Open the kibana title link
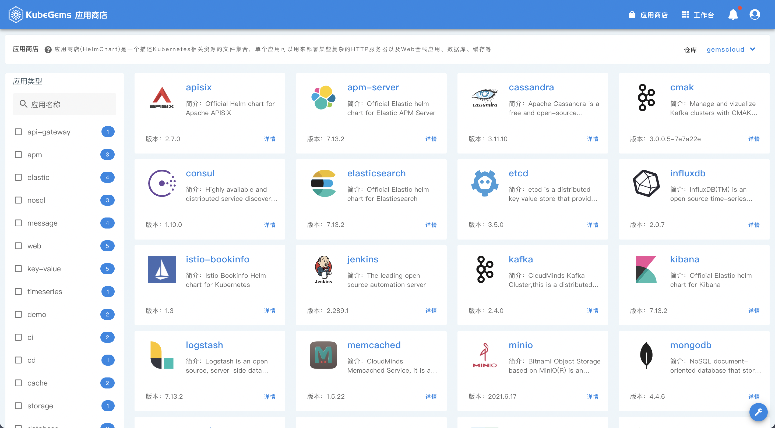The width and height of the screenshot is (775, 428). coord(685,259)
